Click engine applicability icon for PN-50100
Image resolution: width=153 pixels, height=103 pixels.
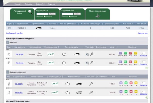(64, 54)
